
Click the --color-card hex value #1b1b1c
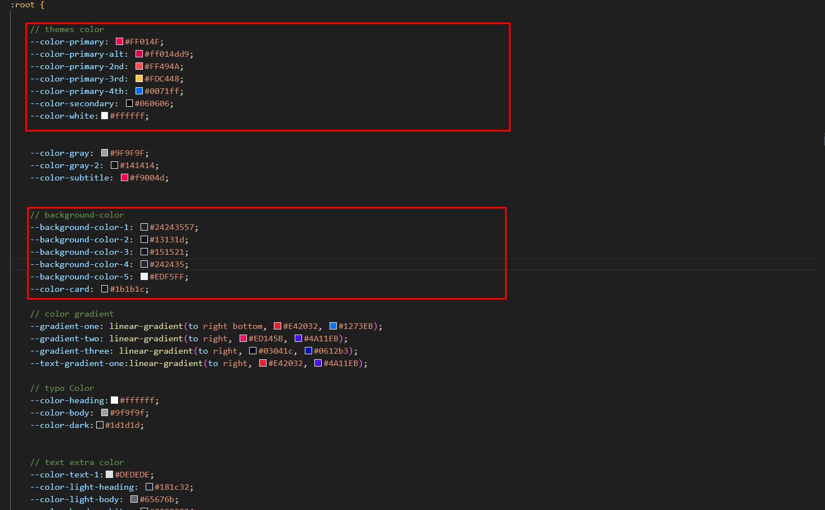(129, 289)
